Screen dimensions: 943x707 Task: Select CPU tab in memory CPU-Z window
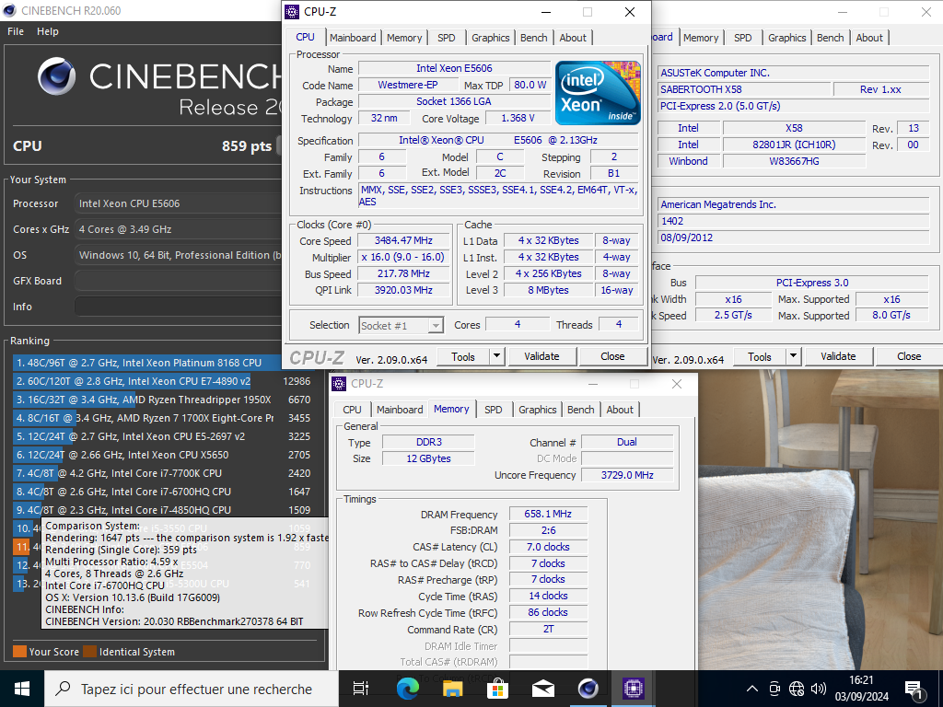click(x=352, y=410)
